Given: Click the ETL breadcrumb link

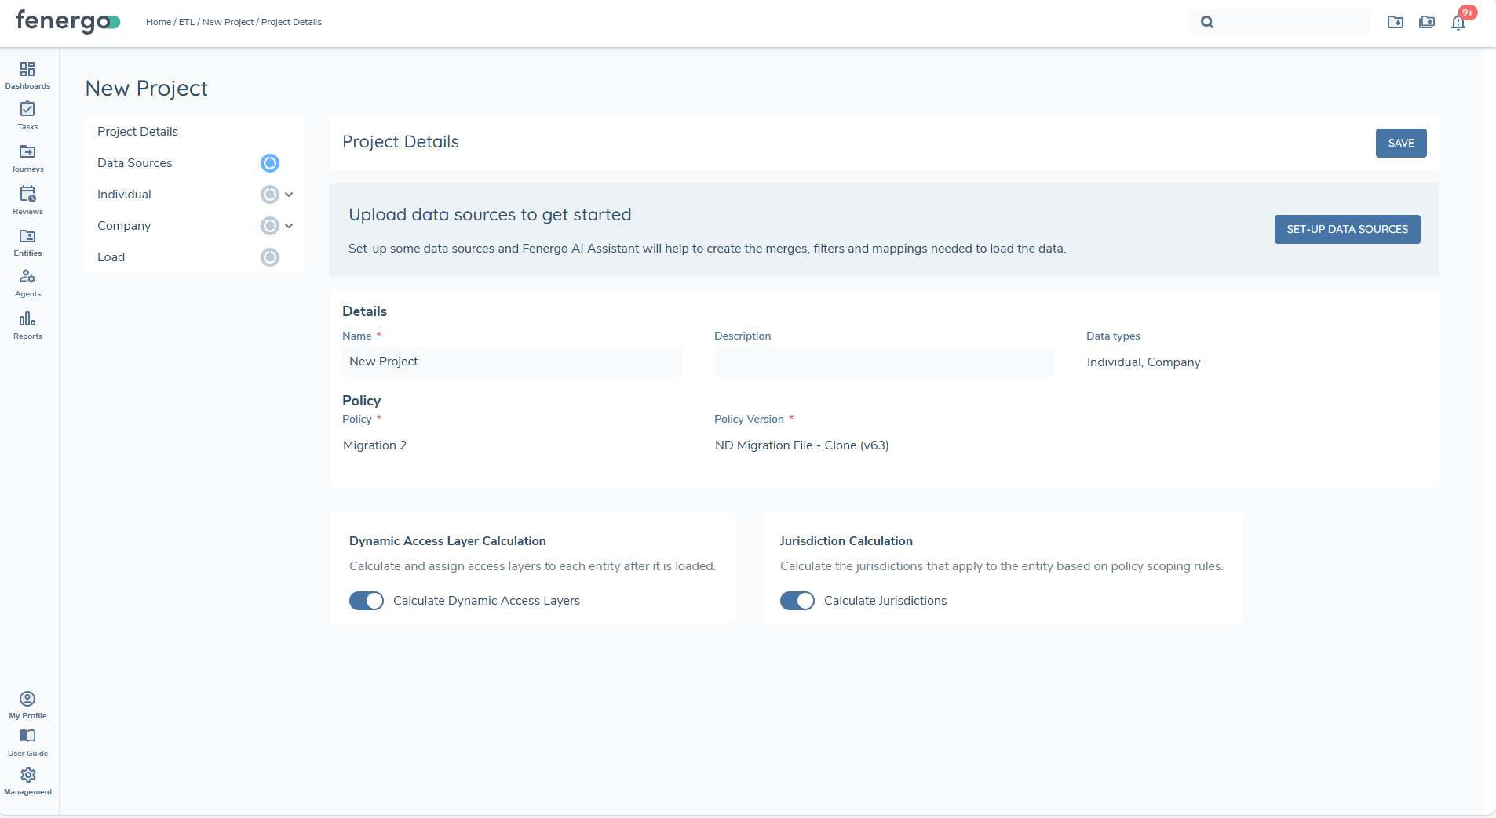Looking at the screenshot, I should tap(186, 22).
